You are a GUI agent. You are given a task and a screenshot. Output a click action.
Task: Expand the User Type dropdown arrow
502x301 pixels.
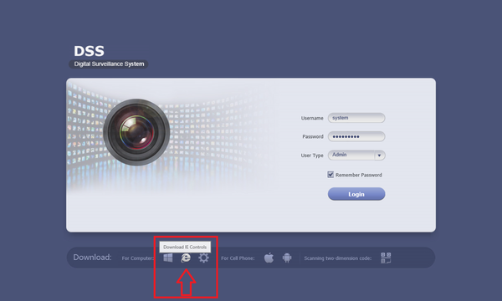(379, 156)
